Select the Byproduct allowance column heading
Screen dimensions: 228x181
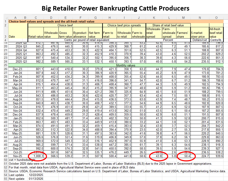click(x=80, y=35)
